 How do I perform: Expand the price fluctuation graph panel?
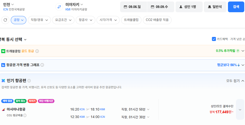tap(243, 65)
